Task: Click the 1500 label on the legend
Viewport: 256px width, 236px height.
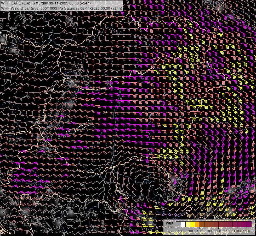Action: (x=247, y=231)
